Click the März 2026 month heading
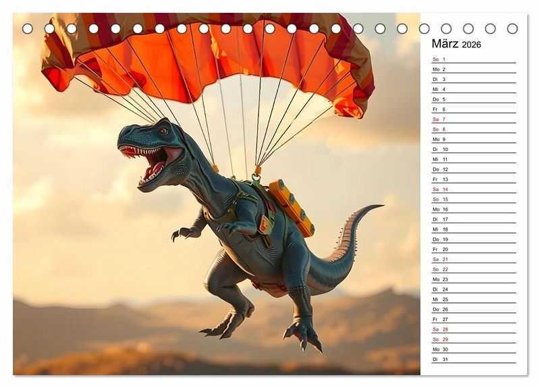This screenshot has width=540, height=388. [x=456, y=44]
